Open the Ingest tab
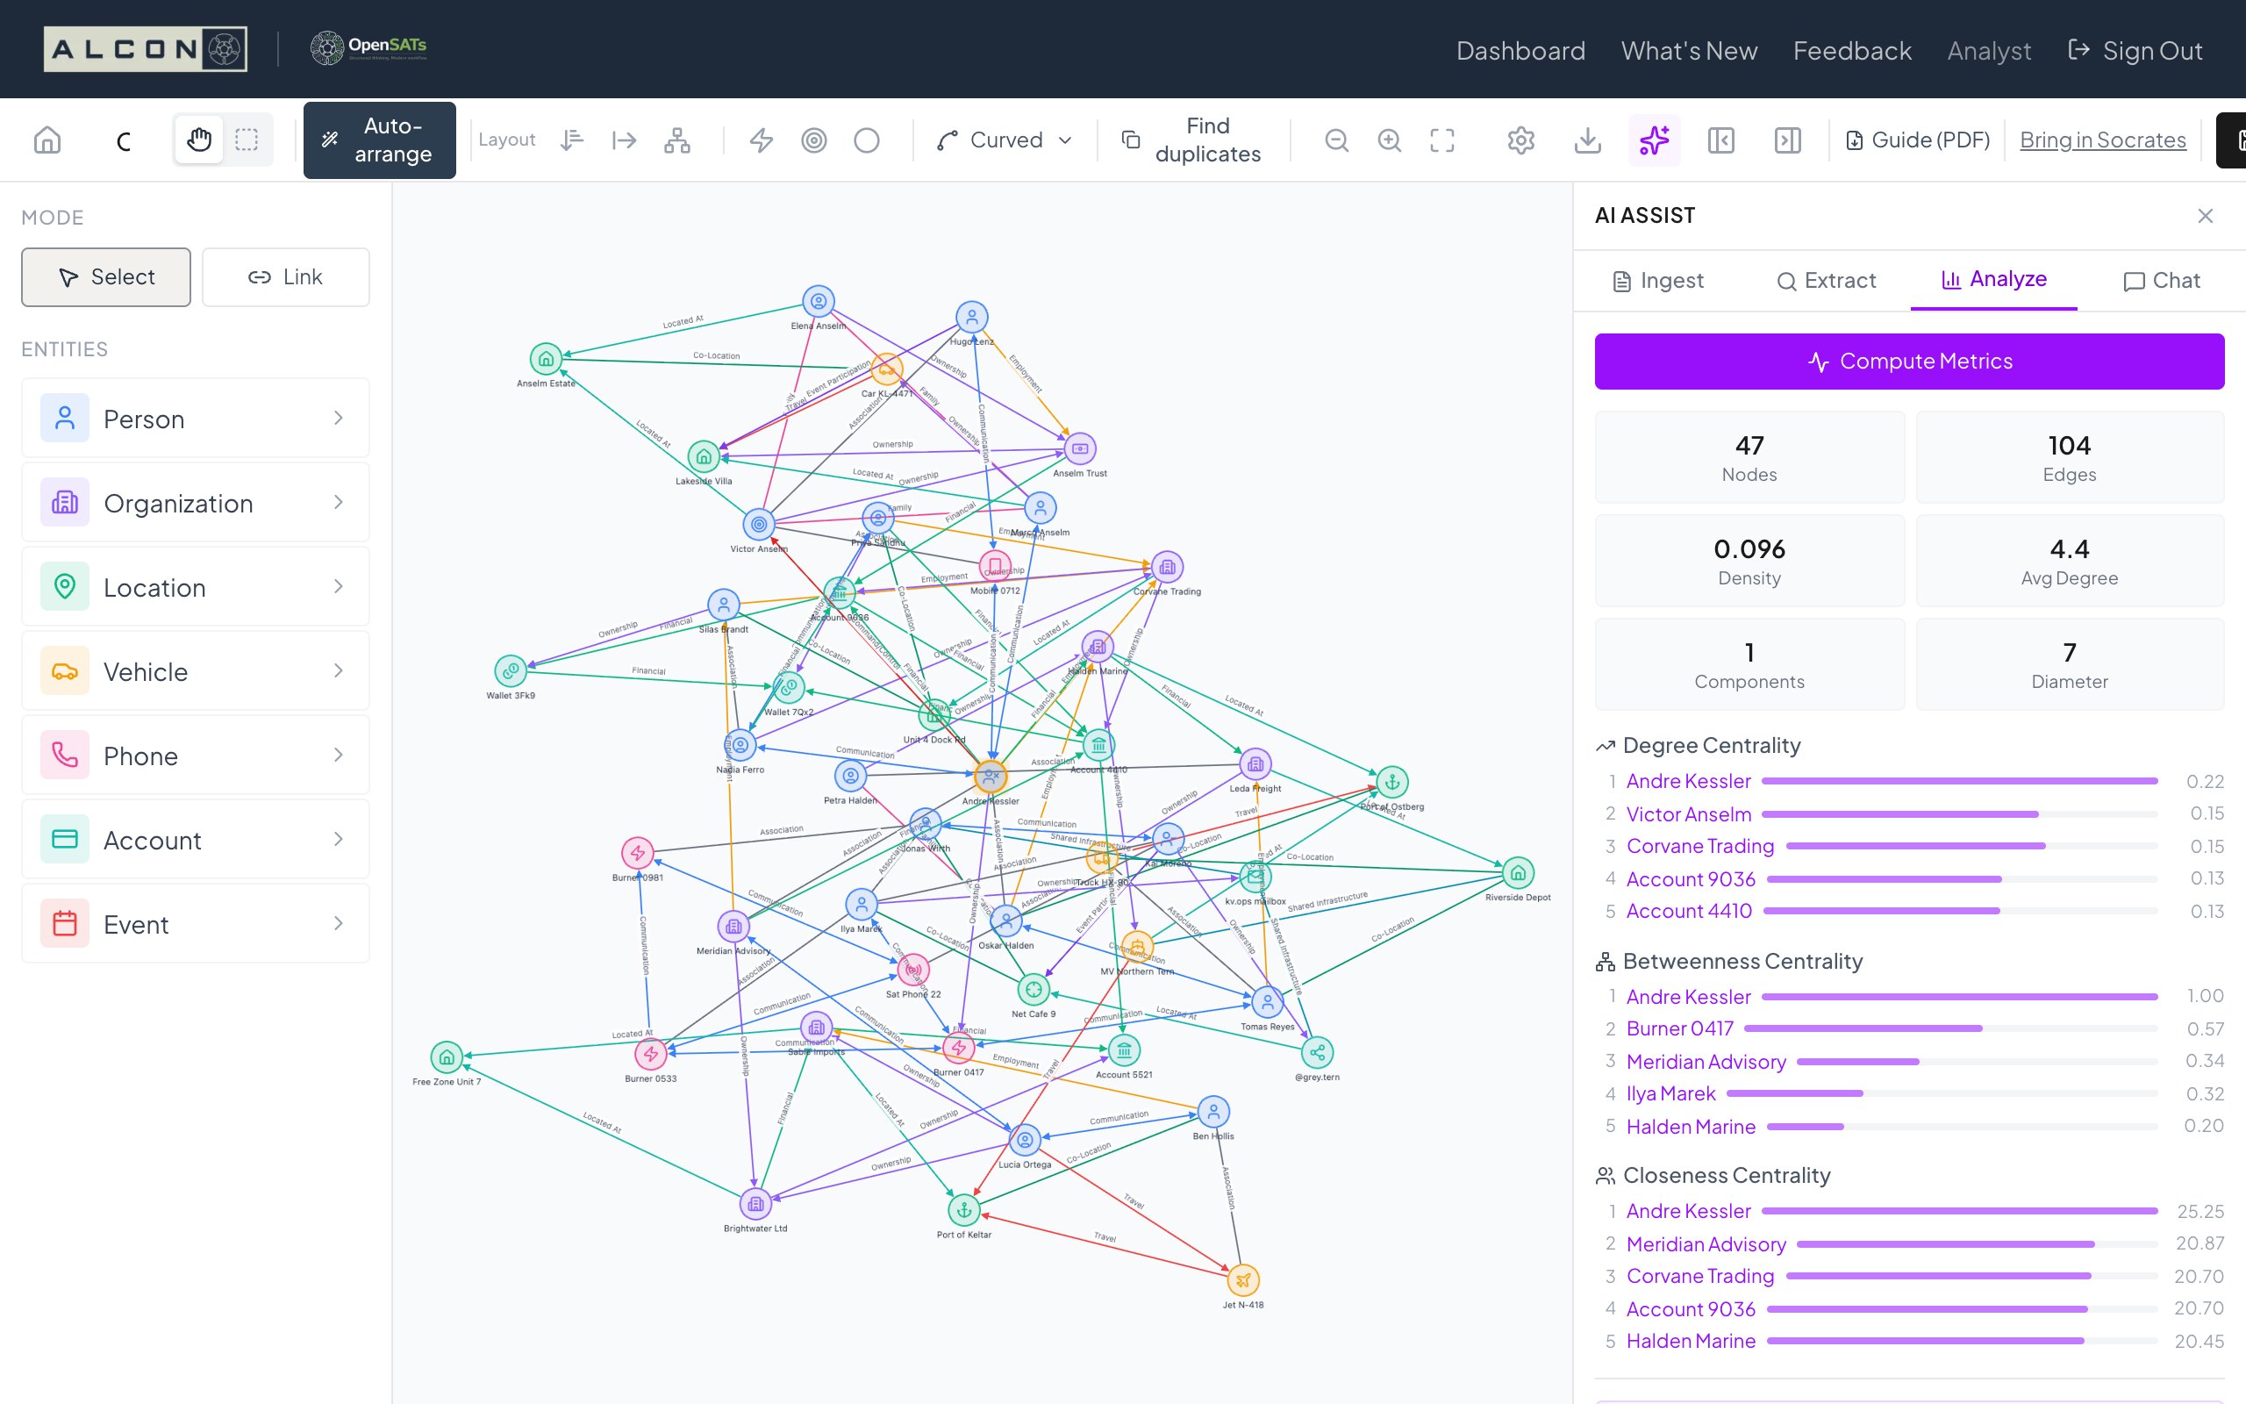This screenshot has width=2246, height=1404. [1658, 281]
